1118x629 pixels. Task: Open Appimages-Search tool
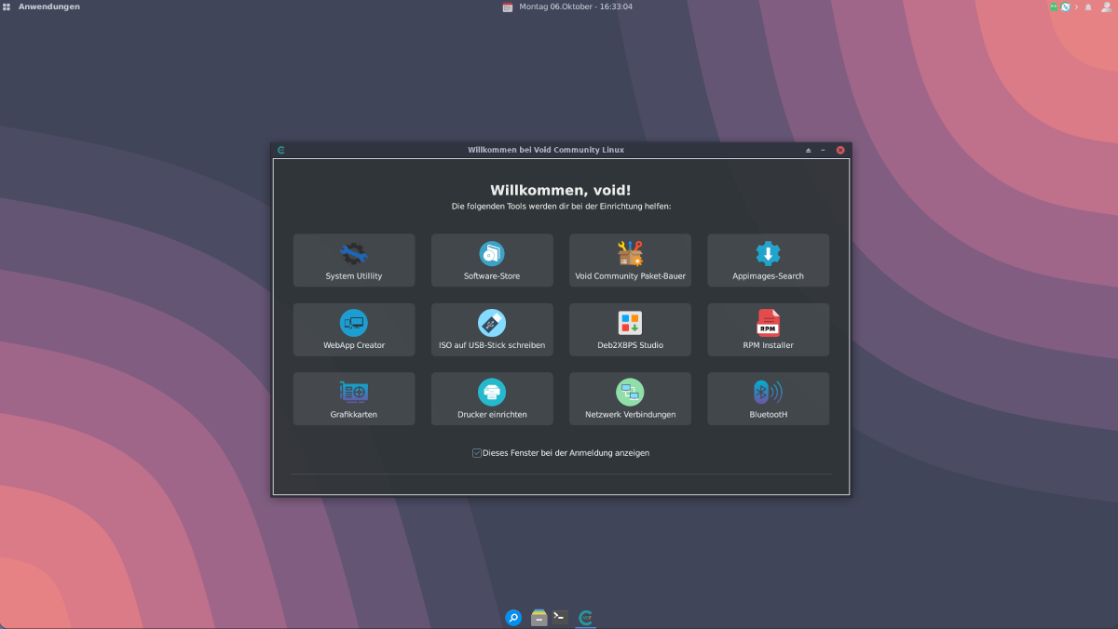click(x=768, y=261)
